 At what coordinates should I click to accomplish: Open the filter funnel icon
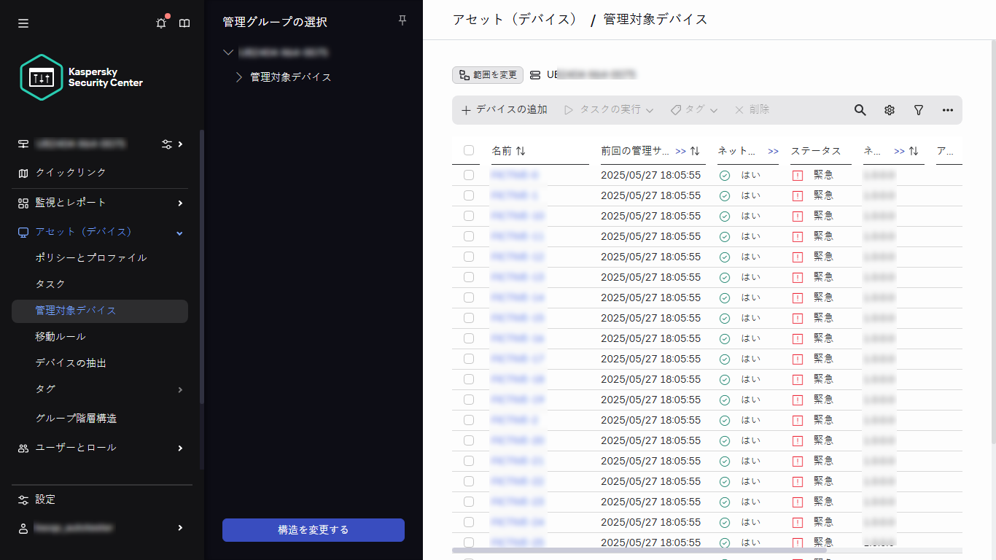tap(918, 110)
